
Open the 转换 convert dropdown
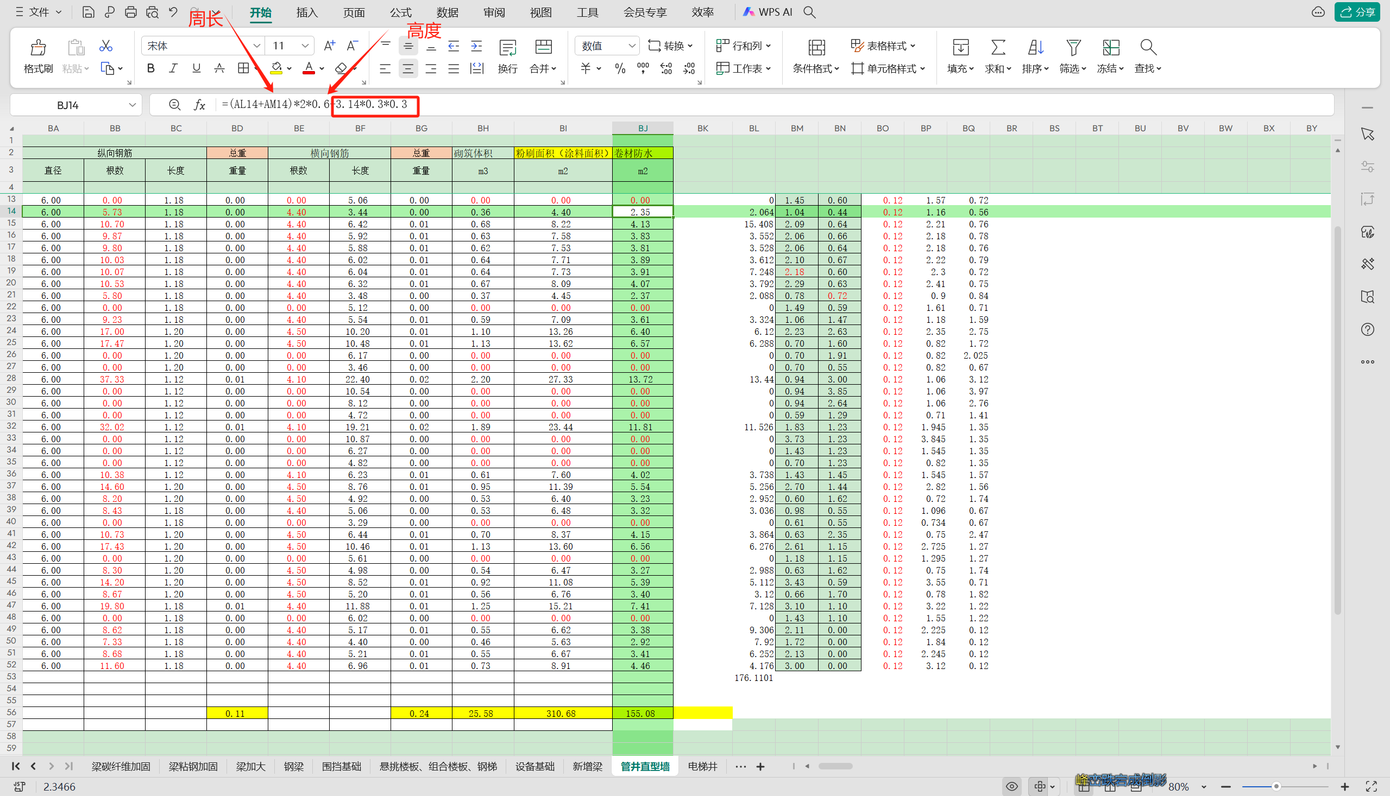(670, 46)
